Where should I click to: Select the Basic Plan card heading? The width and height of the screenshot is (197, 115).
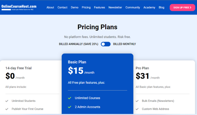(77, 62)
